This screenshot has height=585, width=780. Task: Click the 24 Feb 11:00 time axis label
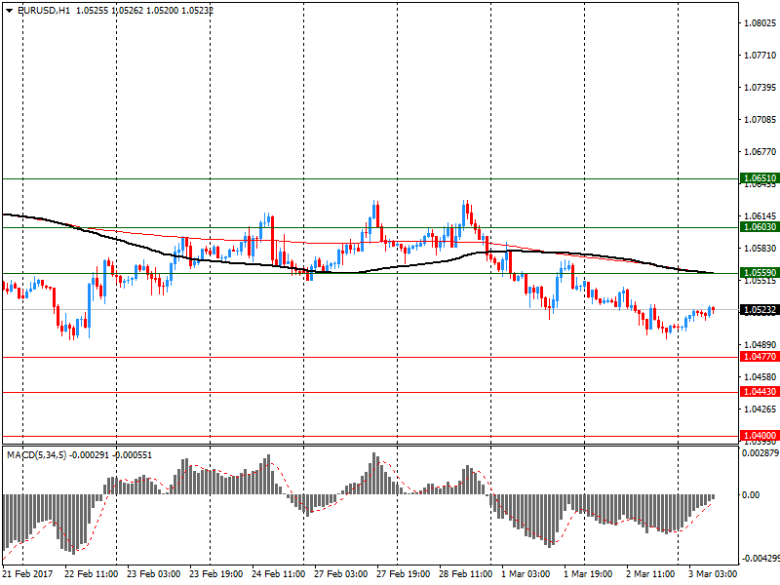tap(278, 575)
